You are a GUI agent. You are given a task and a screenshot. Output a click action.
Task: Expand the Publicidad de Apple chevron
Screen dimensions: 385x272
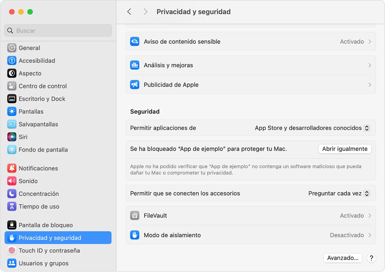(x=370, y=85)
